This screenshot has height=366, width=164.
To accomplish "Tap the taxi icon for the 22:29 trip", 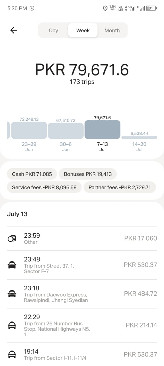I will [12, 325].
